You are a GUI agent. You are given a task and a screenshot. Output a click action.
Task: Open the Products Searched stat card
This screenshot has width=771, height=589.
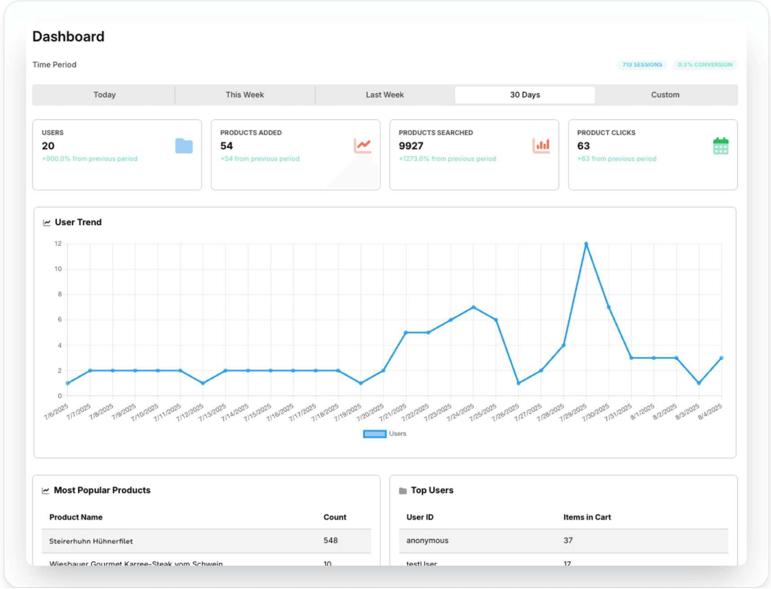[474, 155]
